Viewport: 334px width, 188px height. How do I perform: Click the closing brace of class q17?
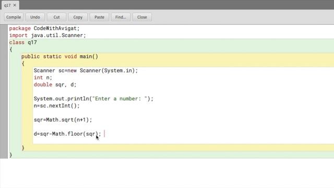point(11,155)
